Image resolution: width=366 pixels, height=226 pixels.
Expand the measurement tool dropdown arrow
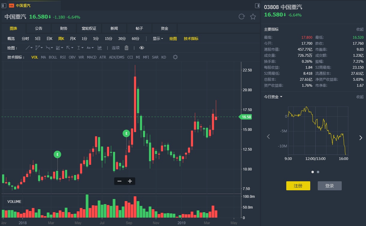82,48
